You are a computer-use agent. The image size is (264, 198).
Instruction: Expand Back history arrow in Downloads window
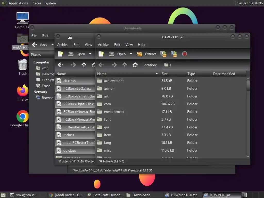click(52, 45)
